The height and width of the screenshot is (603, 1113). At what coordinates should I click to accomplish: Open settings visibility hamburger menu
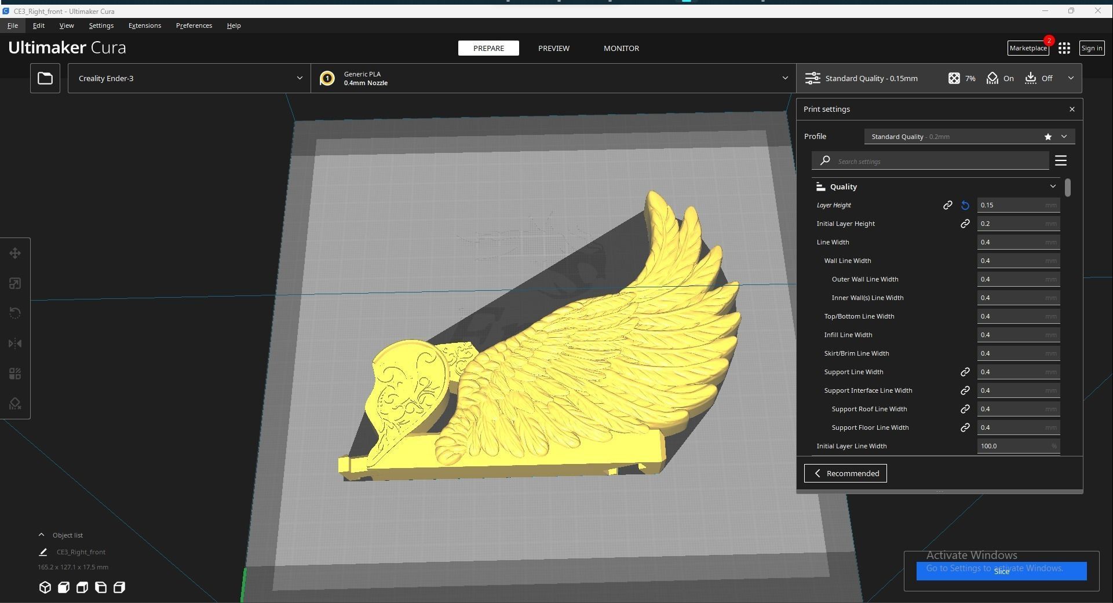(1061, 160)
